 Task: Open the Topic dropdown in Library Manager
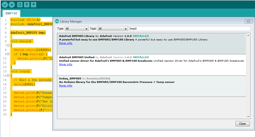pyautogui.click(x=113, y=29)
